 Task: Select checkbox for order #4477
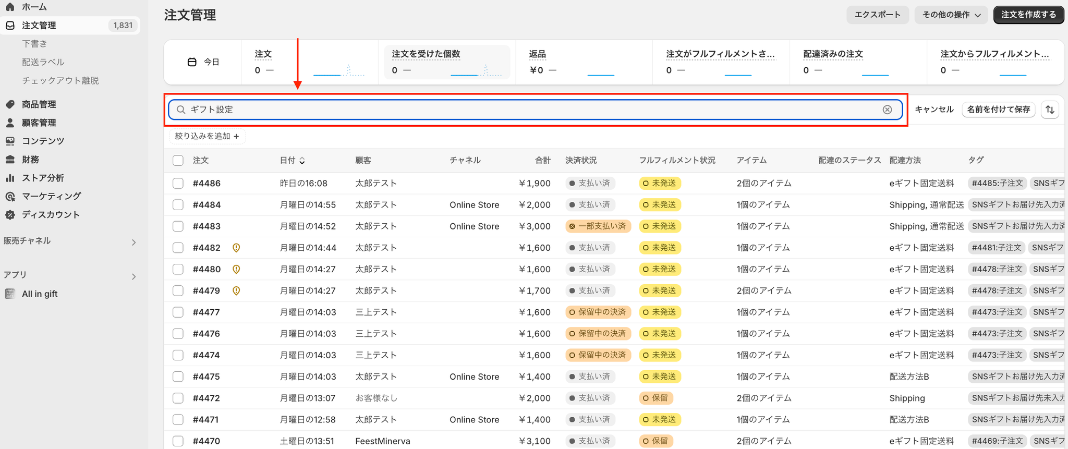(178, 312)
